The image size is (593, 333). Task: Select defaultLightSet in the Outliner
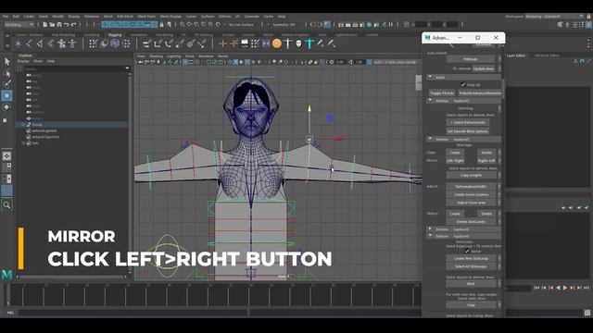(x=44, y=130)
